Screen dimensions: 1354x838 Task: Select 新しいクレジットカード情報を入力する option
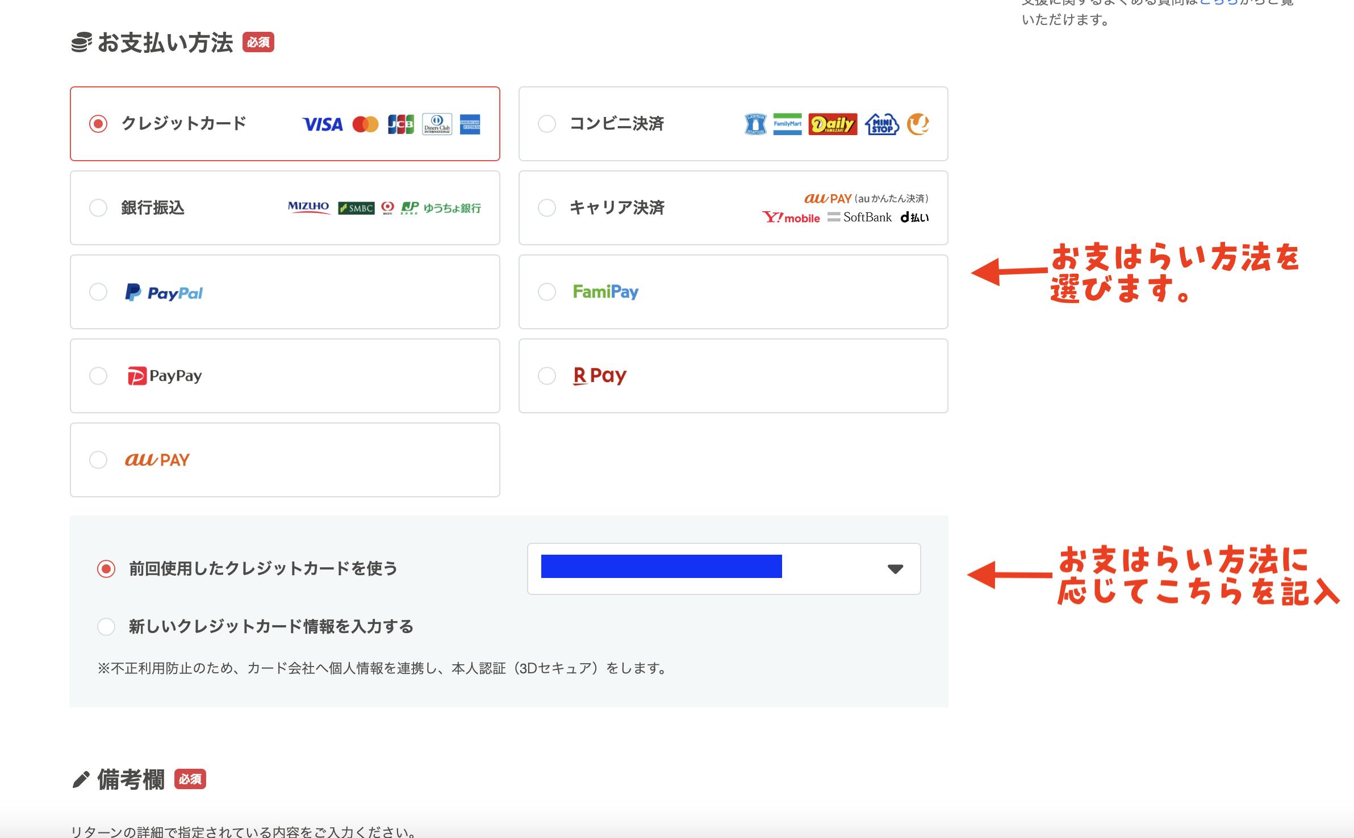(106, 627)
